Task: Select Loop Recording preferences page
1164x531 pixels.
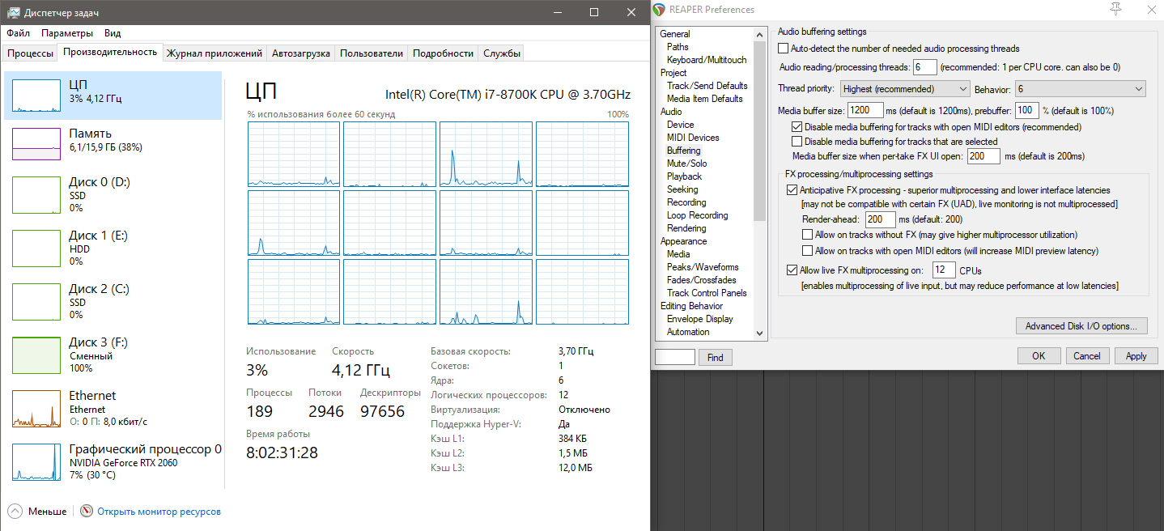Action: [698, 215]
